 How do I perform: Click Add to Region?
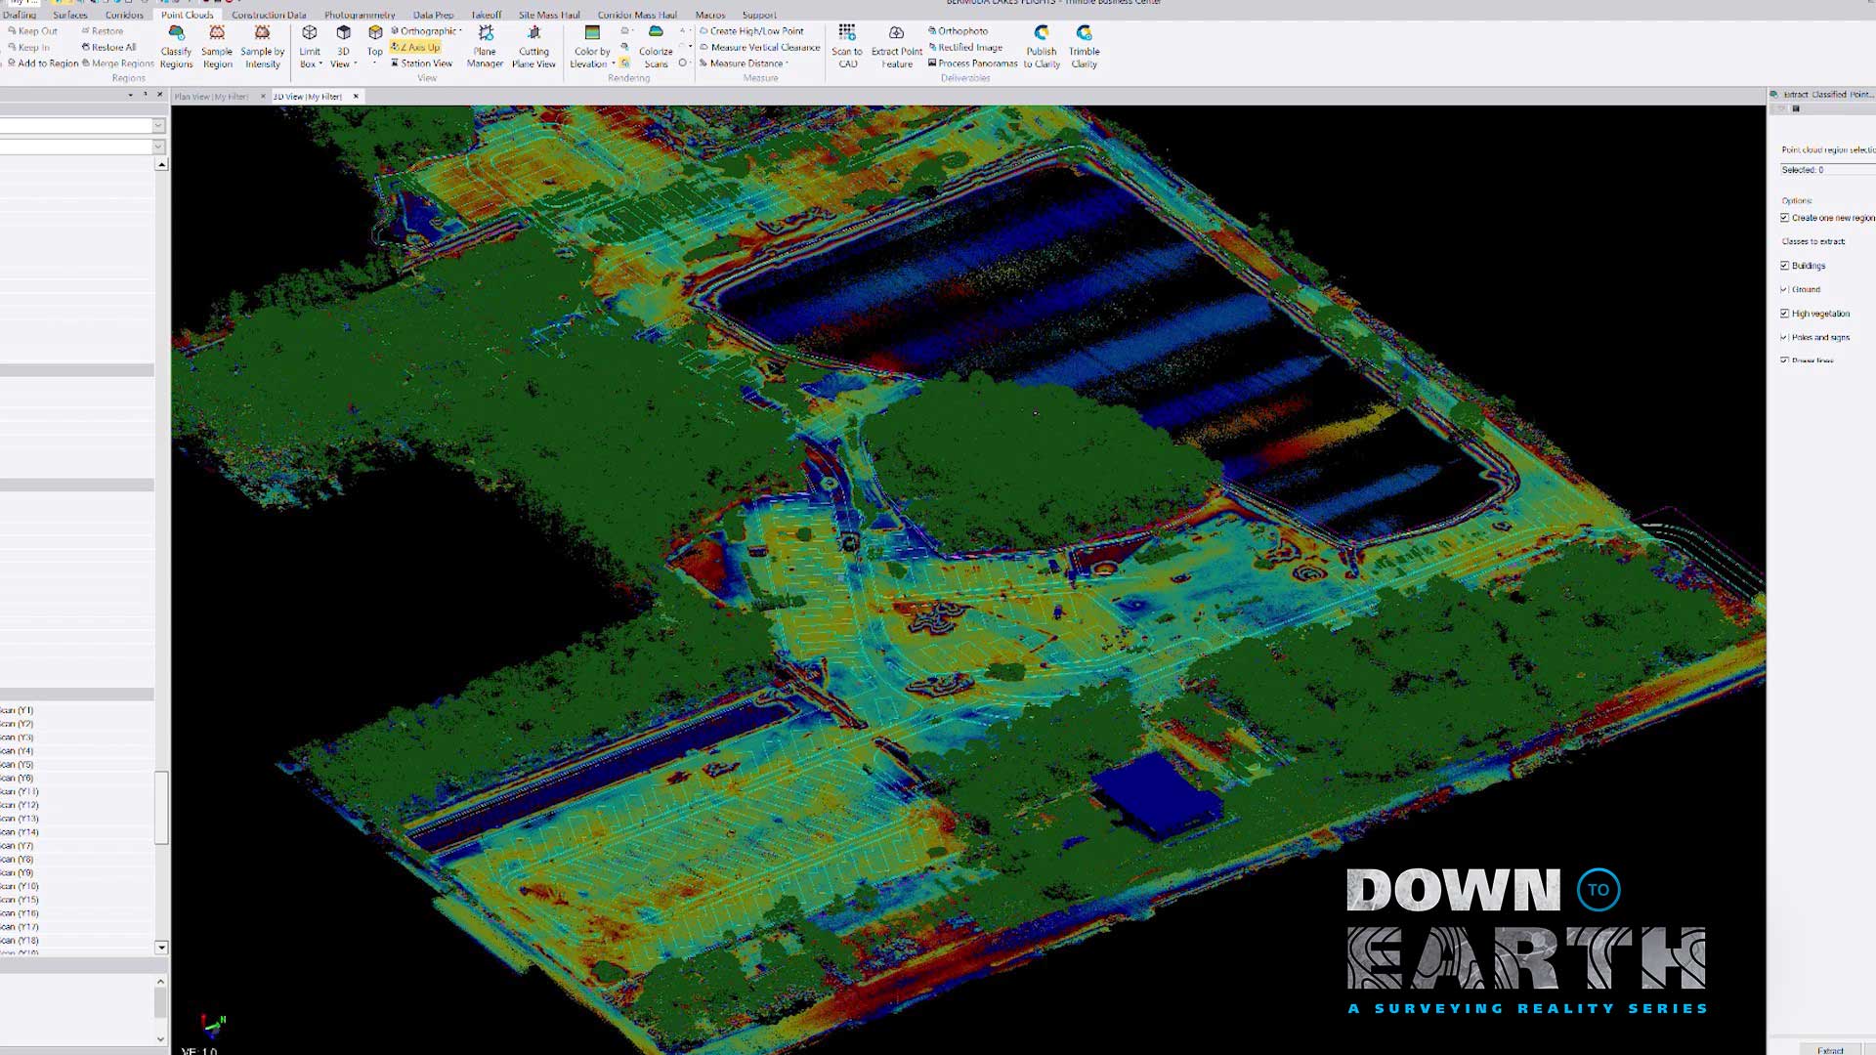tap(43, 63)
